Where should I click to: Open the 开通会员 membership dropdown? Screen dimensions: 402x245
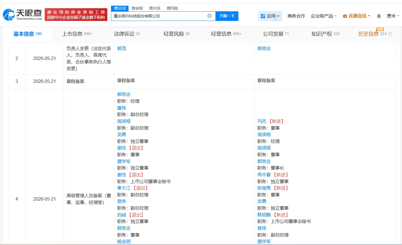pos(356,16)
